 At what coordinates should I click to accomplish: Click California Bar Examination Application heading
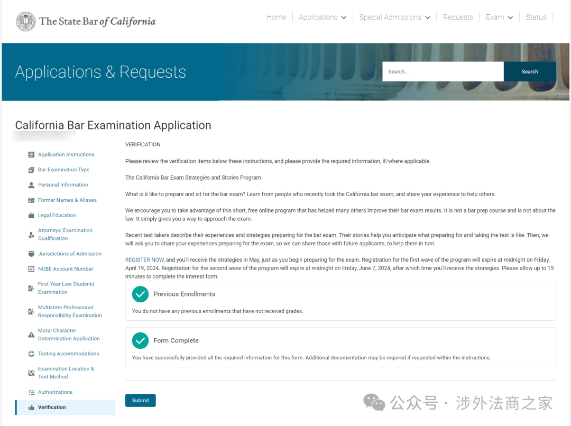(113, 125)
